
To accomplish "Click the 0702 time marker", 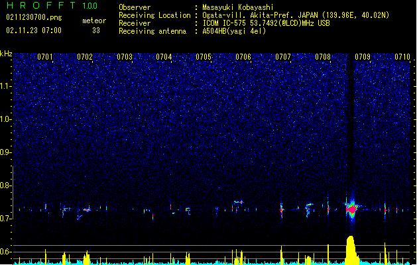I will [85, 57].
